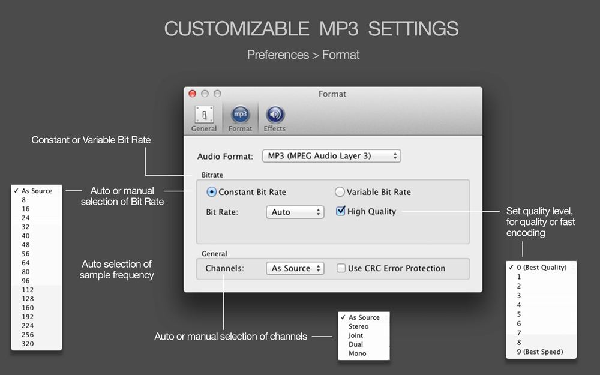The image size is (600, 375).
Task: Choose 256 in bit rate list
Action: [37, 334]
